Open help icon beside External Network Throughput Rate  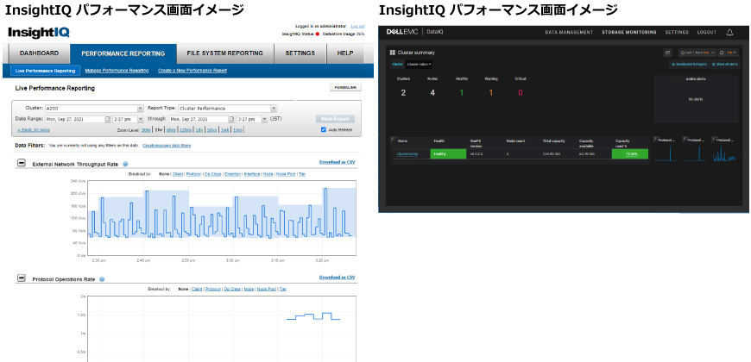125,164
